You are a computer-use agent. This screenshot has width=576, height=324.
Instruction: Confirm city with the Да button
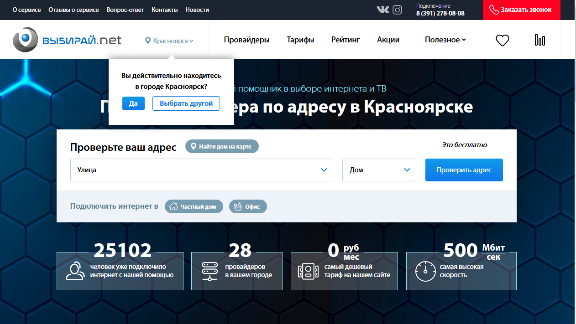click(133, 103)
